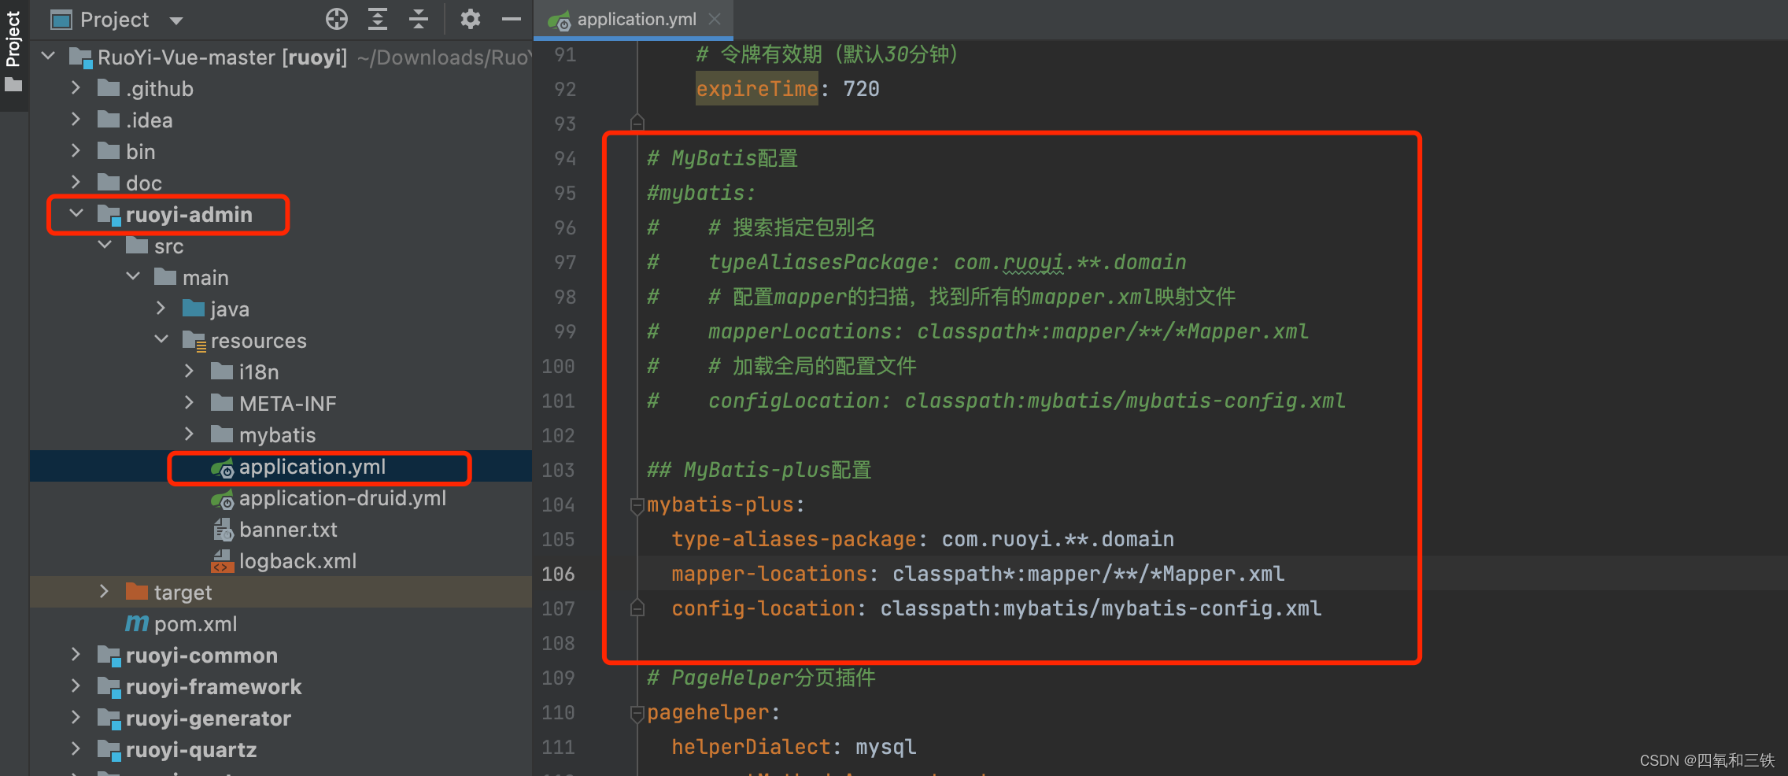This screenshot has width=1788, height=776.
Task: Expand the META-INF folder
Action: pyautogui.click(x=189, y=403)
